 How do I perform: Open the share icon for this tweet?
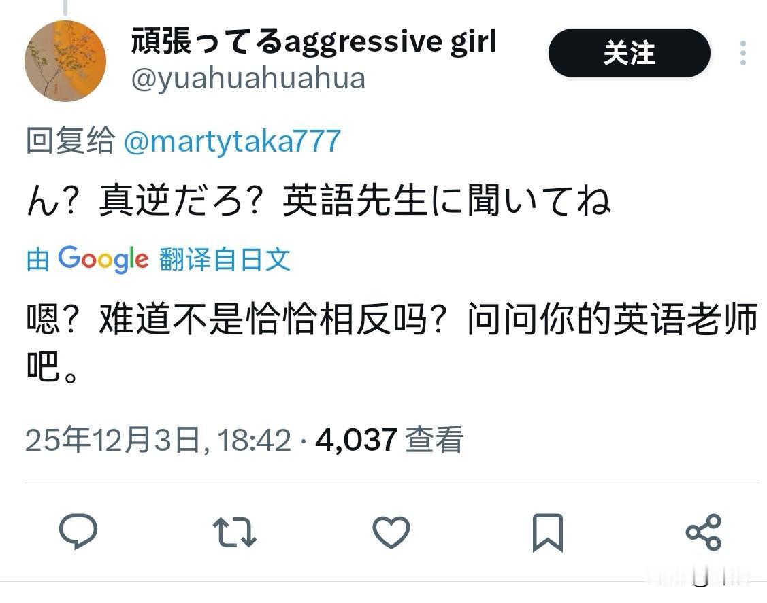pyautogui.click(x=704, y=532)
